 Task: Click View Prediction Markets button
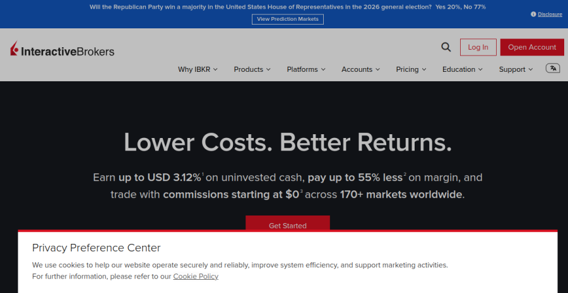tap(288, 19)
